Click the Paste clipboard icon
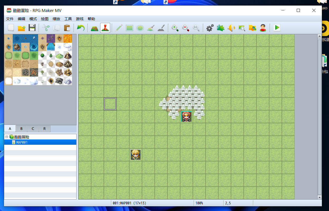The width and height of the screenshot is (329, 211). pyautogui.click(x=67, y=28)
